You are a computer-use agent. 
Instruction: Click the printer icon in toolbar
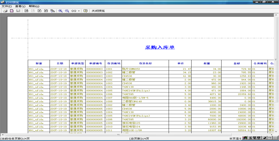click(5, 11)
